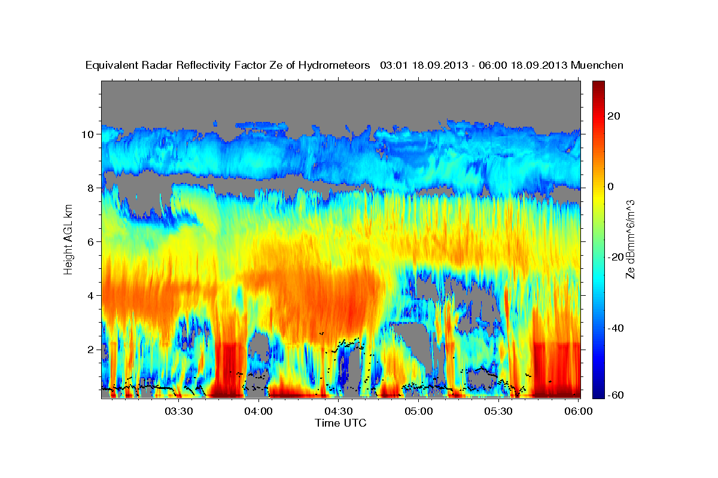
Task: Click the colorbar value '20'
Action: click(614, 116)
